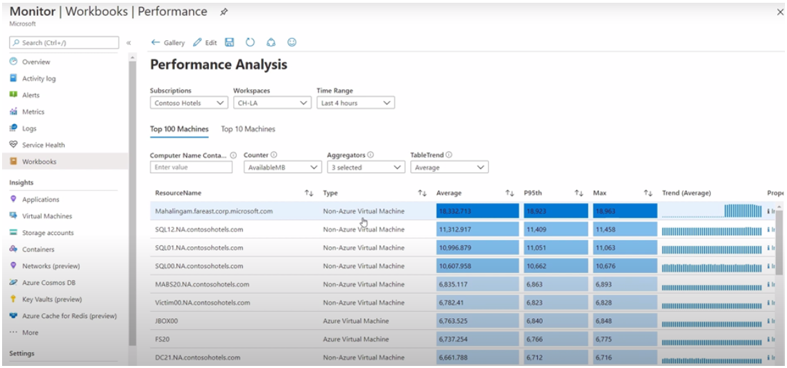Click the Workbooks icon in sidebar

point(14,161)
